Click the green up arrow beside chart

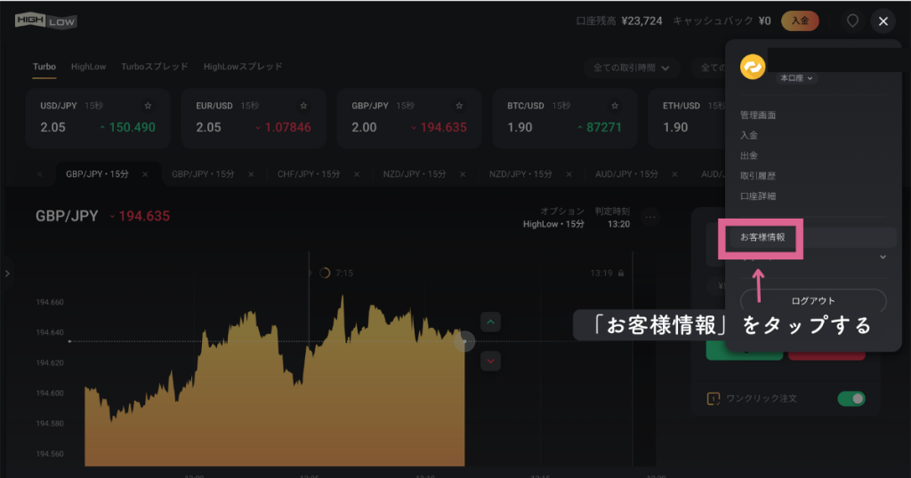(x=492, y=322)
